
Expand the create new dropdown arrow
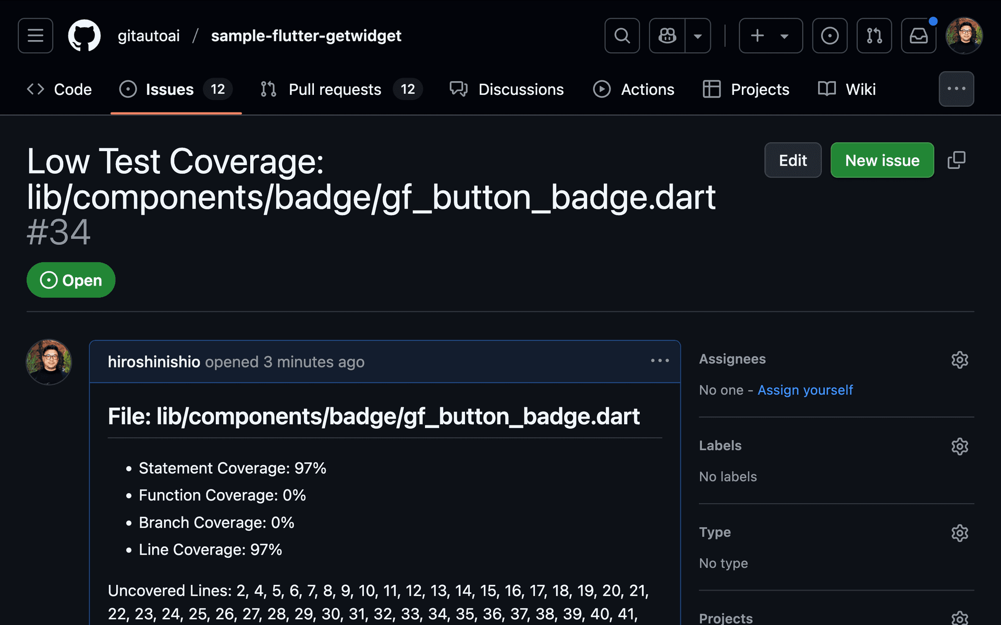pyautogui.click(x=785, y=35)
